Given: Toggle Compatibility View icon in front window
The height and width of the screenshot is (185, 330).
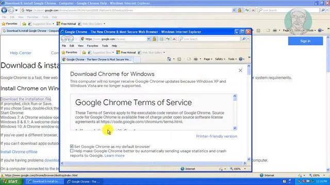Looking at the screenshot, I should (161, 39).
